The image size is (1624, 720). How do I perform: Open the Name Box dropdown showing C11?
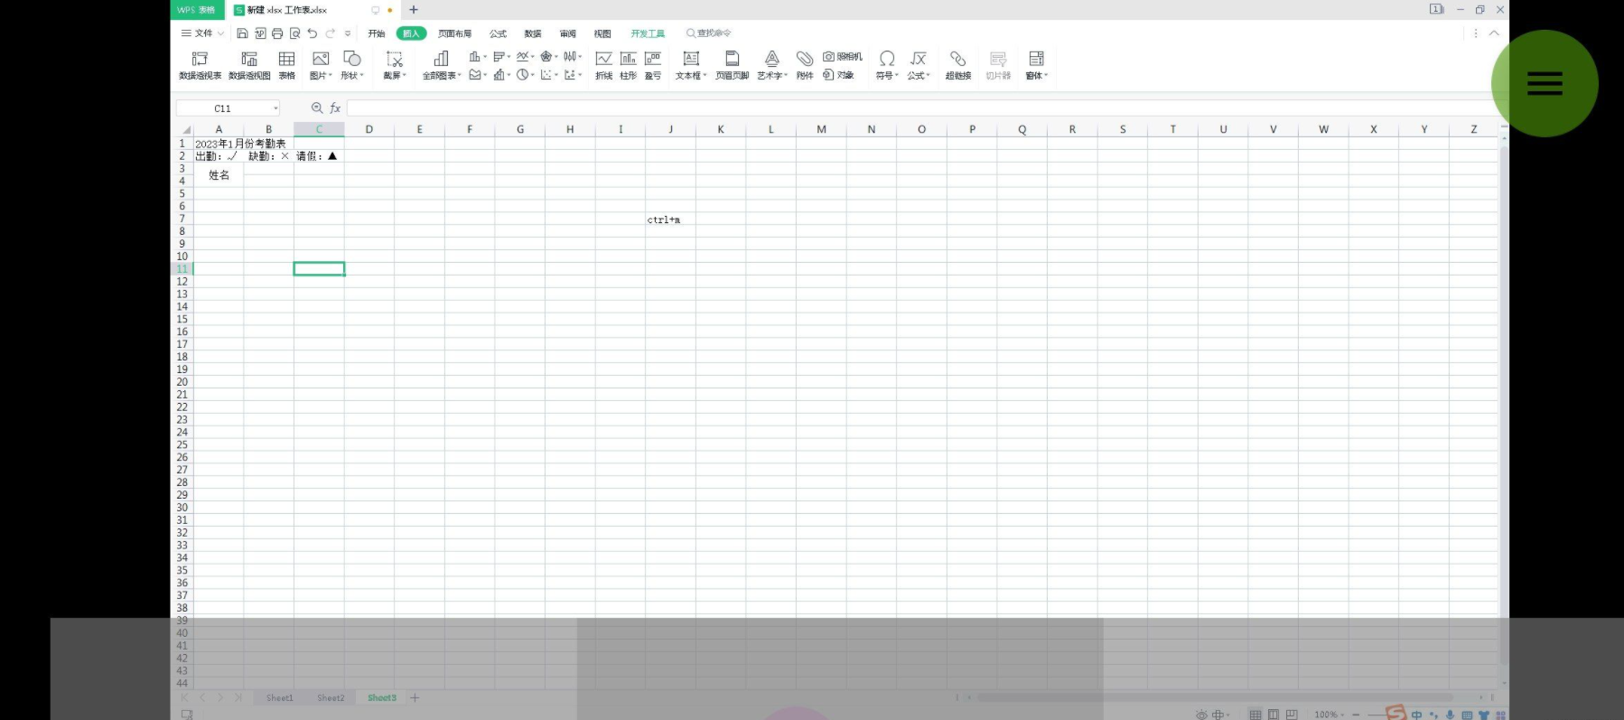[x=275, y=108]
